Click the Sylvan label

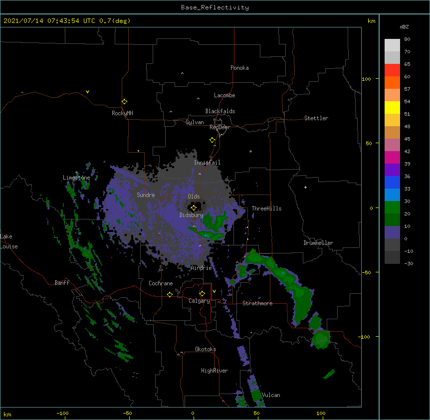click(x=195, y=122)
